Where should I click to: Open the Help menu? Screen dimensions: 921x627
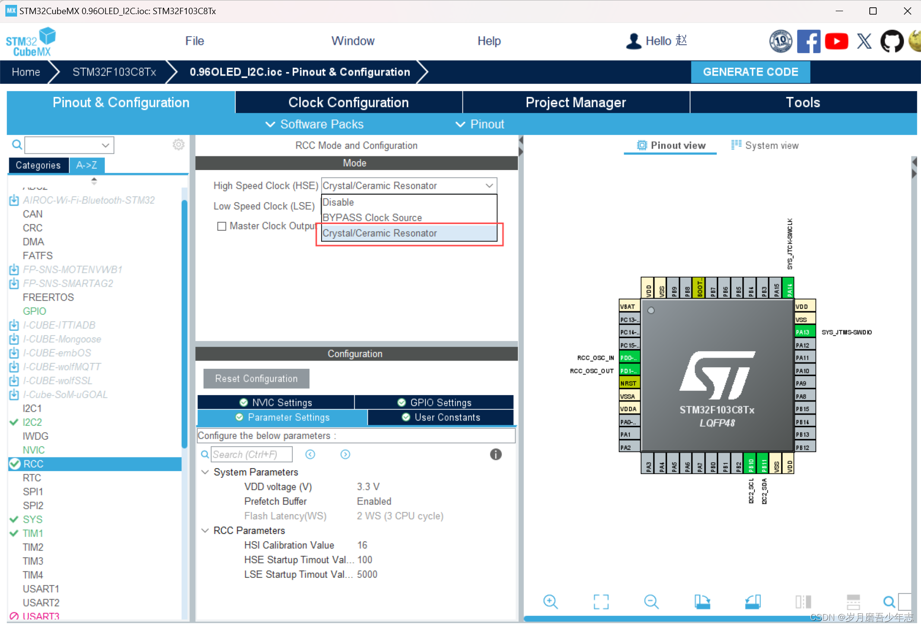[x=489, y=41]
